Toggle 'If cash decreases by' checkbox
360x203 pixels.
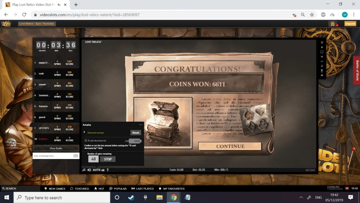[x=86, y=141]
